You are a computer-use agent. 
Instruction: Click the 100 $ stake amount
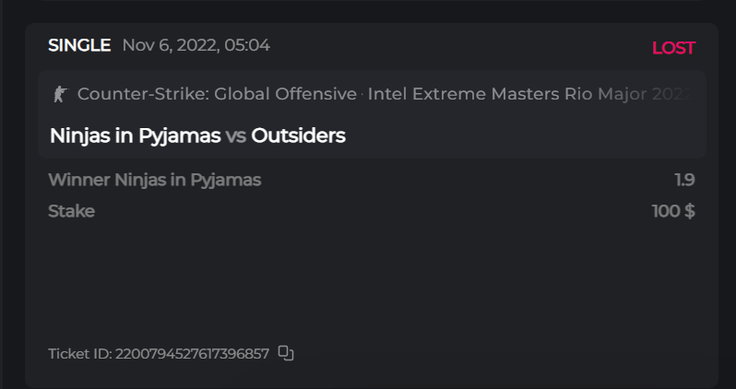click(x=673, y=211)
